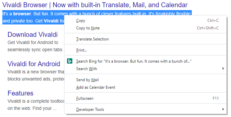
Task: Click the Ctrl+Shift+C shortcut label
Action: (208, 28)
